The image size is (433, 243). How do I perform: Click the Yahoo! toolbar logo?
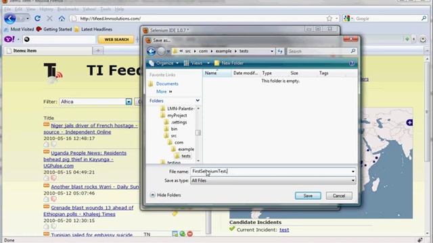pyautogui.click(x=9, y=39)
